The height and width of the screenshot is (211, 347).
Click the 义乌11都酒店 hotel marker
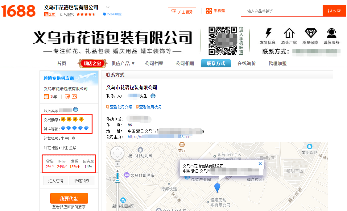pyautogui.click(x=126, y=175)
